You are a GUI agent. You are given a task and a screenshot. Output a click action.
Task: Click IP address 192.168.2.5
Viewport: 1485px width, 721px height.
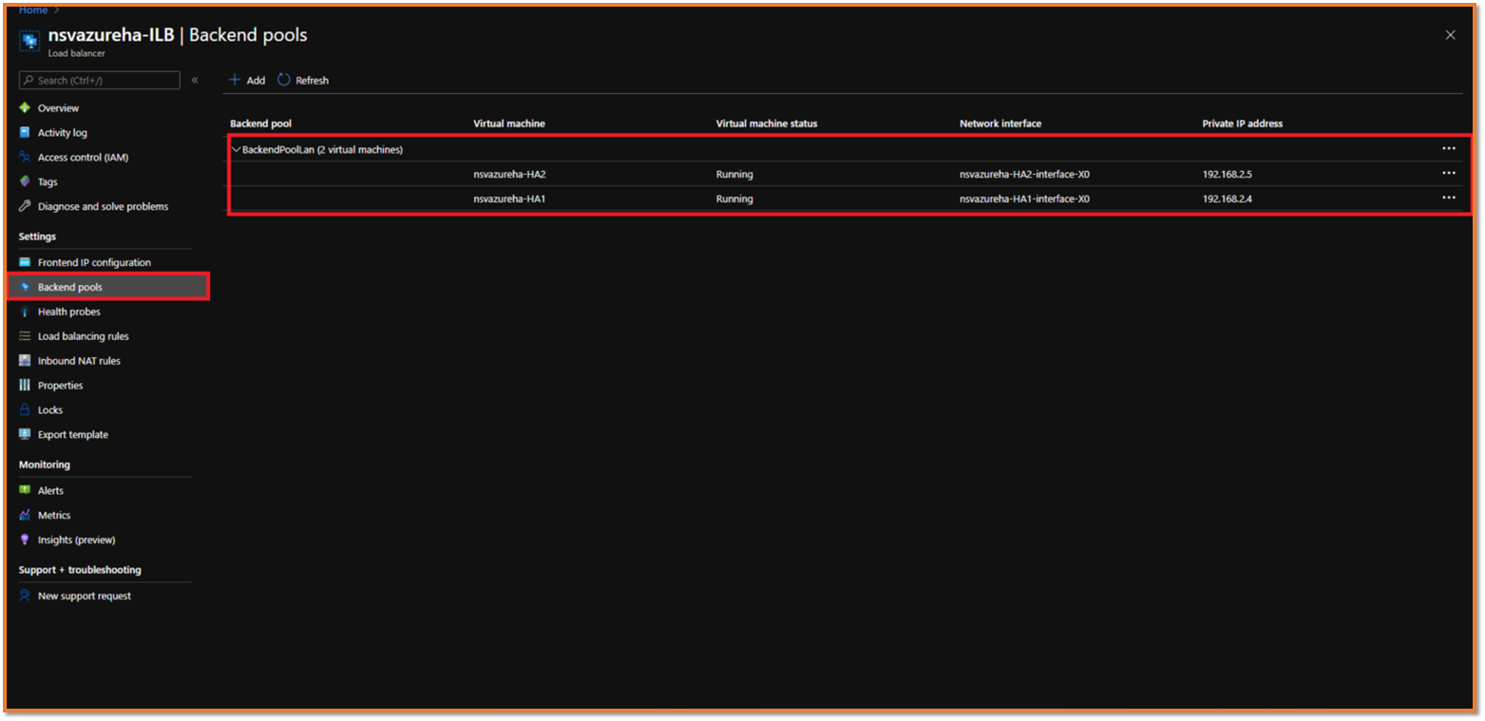pyautogui.click(x=1228, y=174)
